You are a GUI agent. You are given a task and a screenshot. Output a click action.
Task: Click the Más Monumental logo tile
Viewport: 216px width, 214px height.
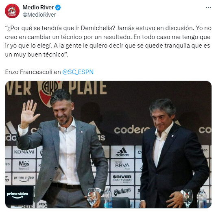pos(24,165)
